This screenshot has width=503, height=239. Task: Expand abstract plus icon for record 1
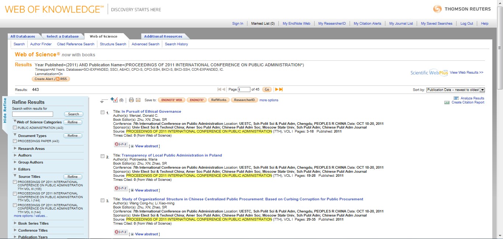[x=132, y=146]
